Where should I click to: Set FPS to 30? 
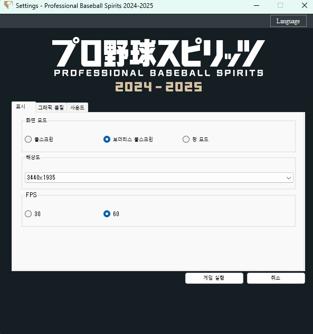[x=33, y=214]
